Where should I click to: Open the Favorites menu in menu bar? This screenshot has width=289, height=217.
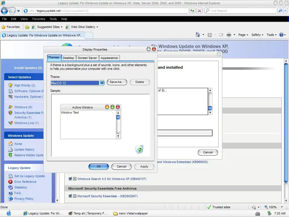39,19
